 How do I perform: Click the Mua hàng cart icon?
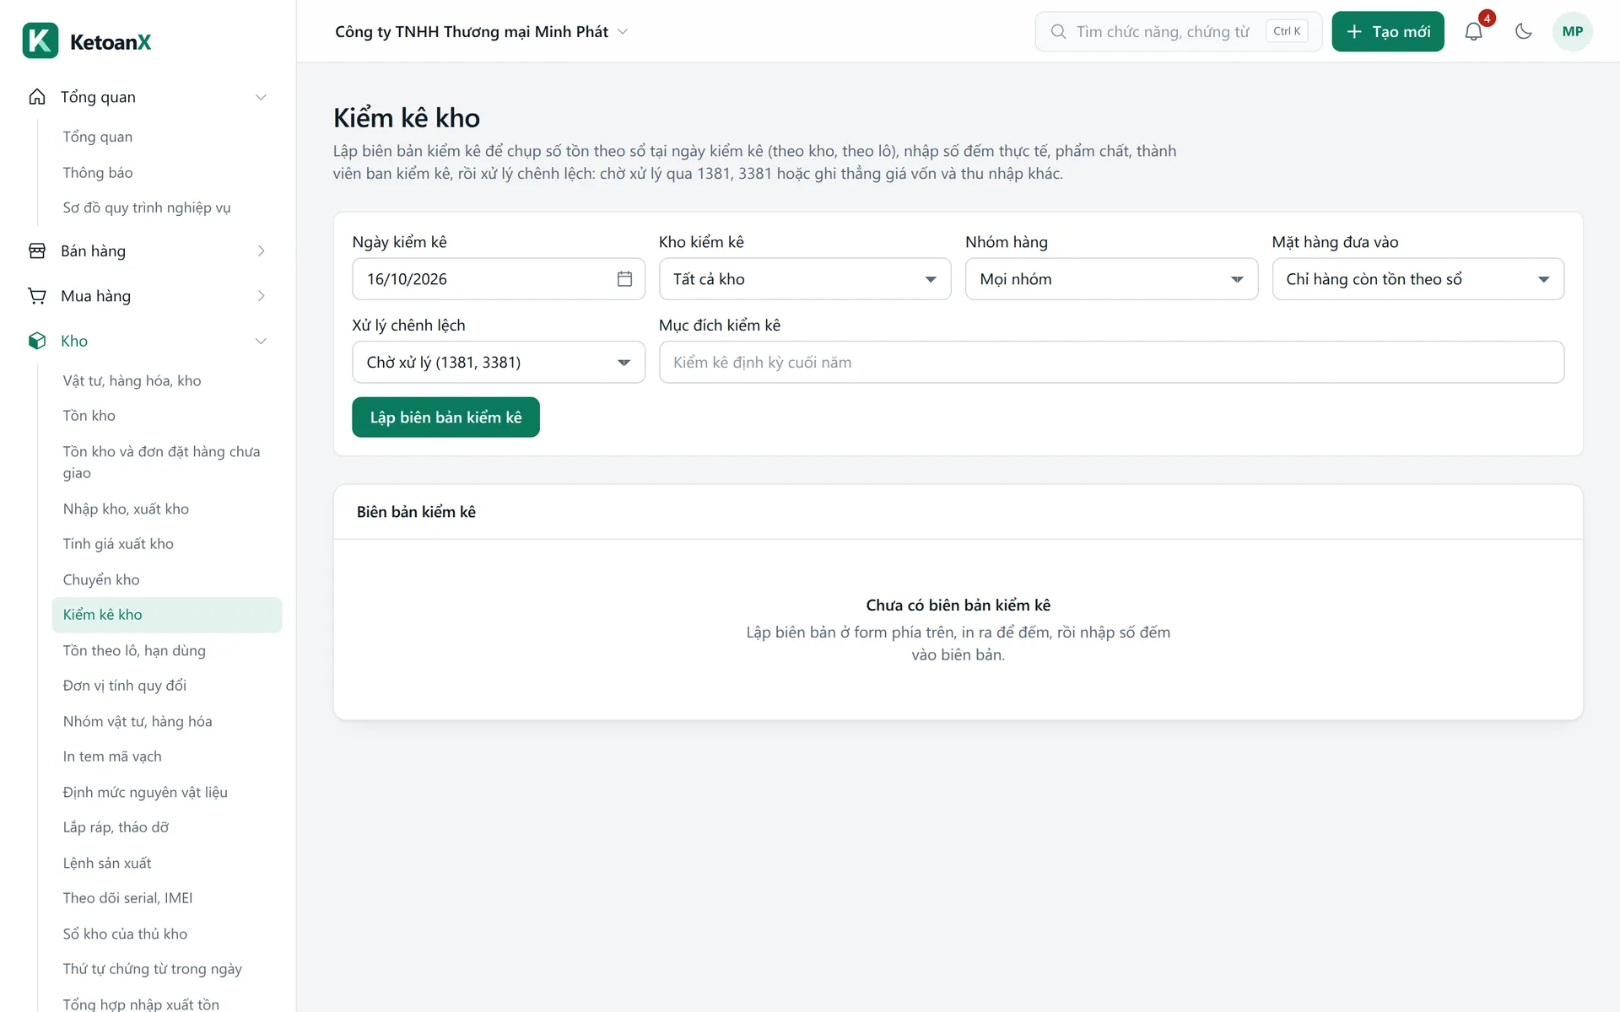pos(37,296)
